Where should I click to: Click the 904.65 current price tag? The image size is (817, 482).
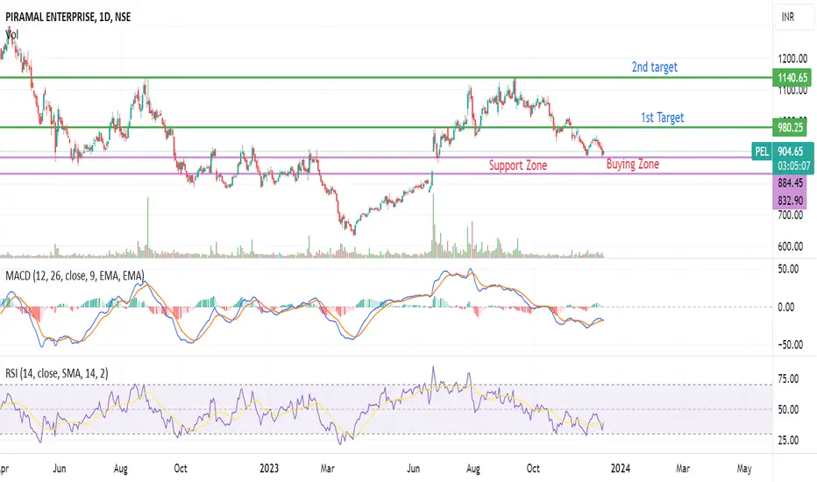[x=792, y=151]
